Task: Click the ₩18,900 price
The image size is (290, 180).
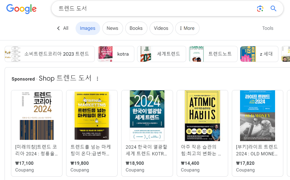Action: [x=135, y=163]
